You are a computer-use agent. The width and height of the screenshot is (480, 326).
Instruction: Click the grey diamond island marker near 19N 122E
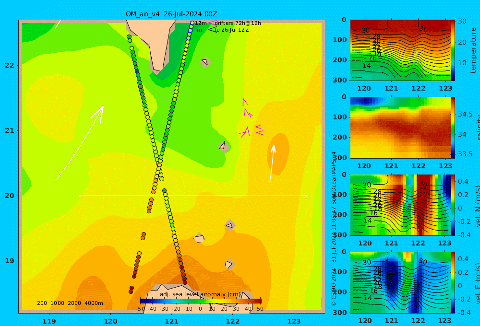tap(229, 265)
